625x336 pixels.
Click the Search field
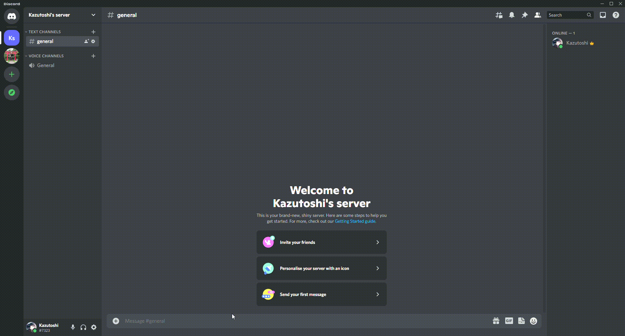click(x=570, y=15)
